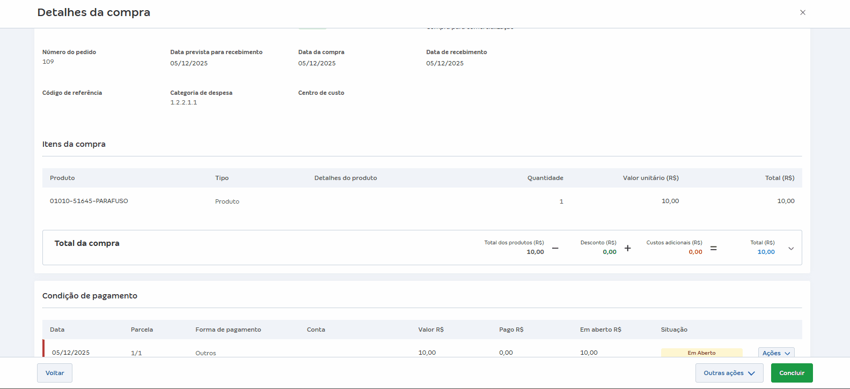This screenshot has height=389, width=850.
Task: Click expense category value 1.2.2.1.1
Action: (184, 102)
